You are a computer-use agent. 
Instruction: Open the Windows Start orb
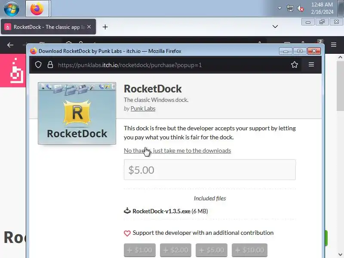click(x=12, y=8)
